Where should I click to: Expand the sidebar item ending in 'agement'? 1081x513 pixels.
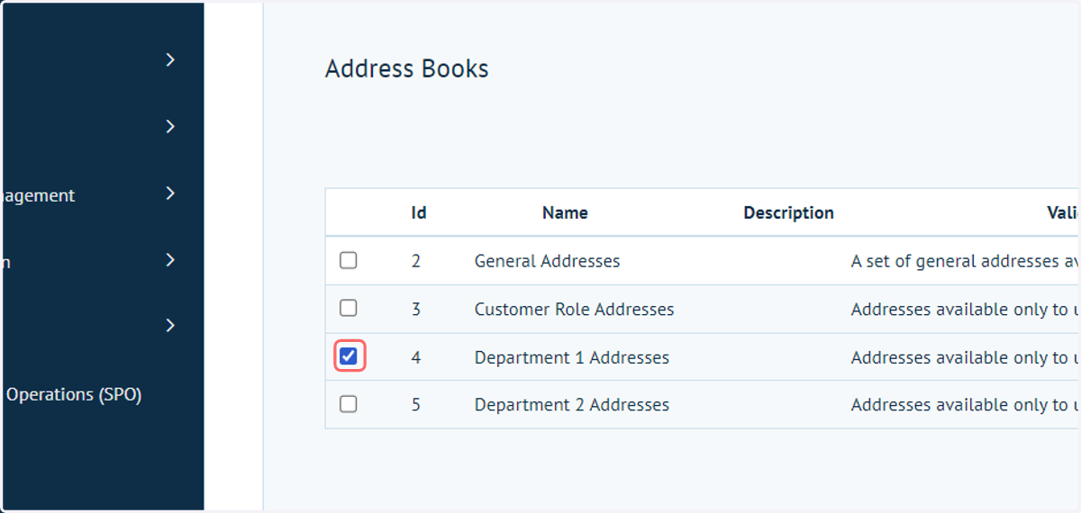pos(171,193)
